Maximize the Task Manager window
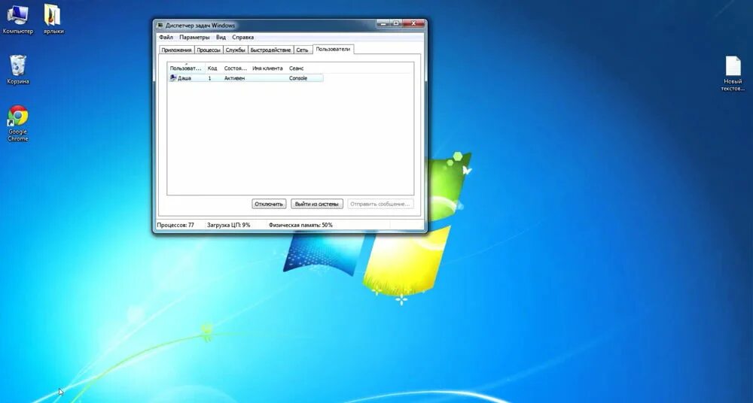Screen dimensions: 753x403 point(396,23)
